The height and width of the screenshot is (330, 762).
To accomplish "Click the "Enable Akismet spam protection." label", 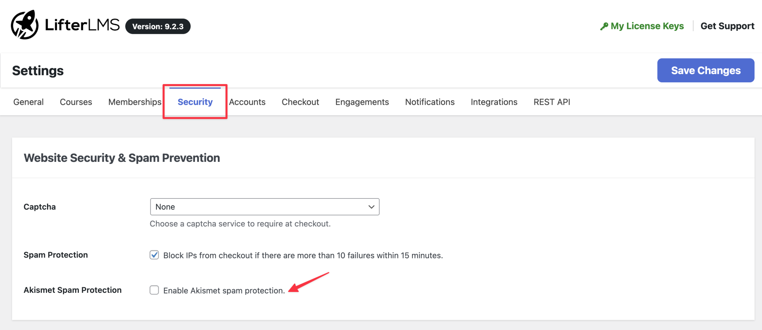I will pos(224,290).
